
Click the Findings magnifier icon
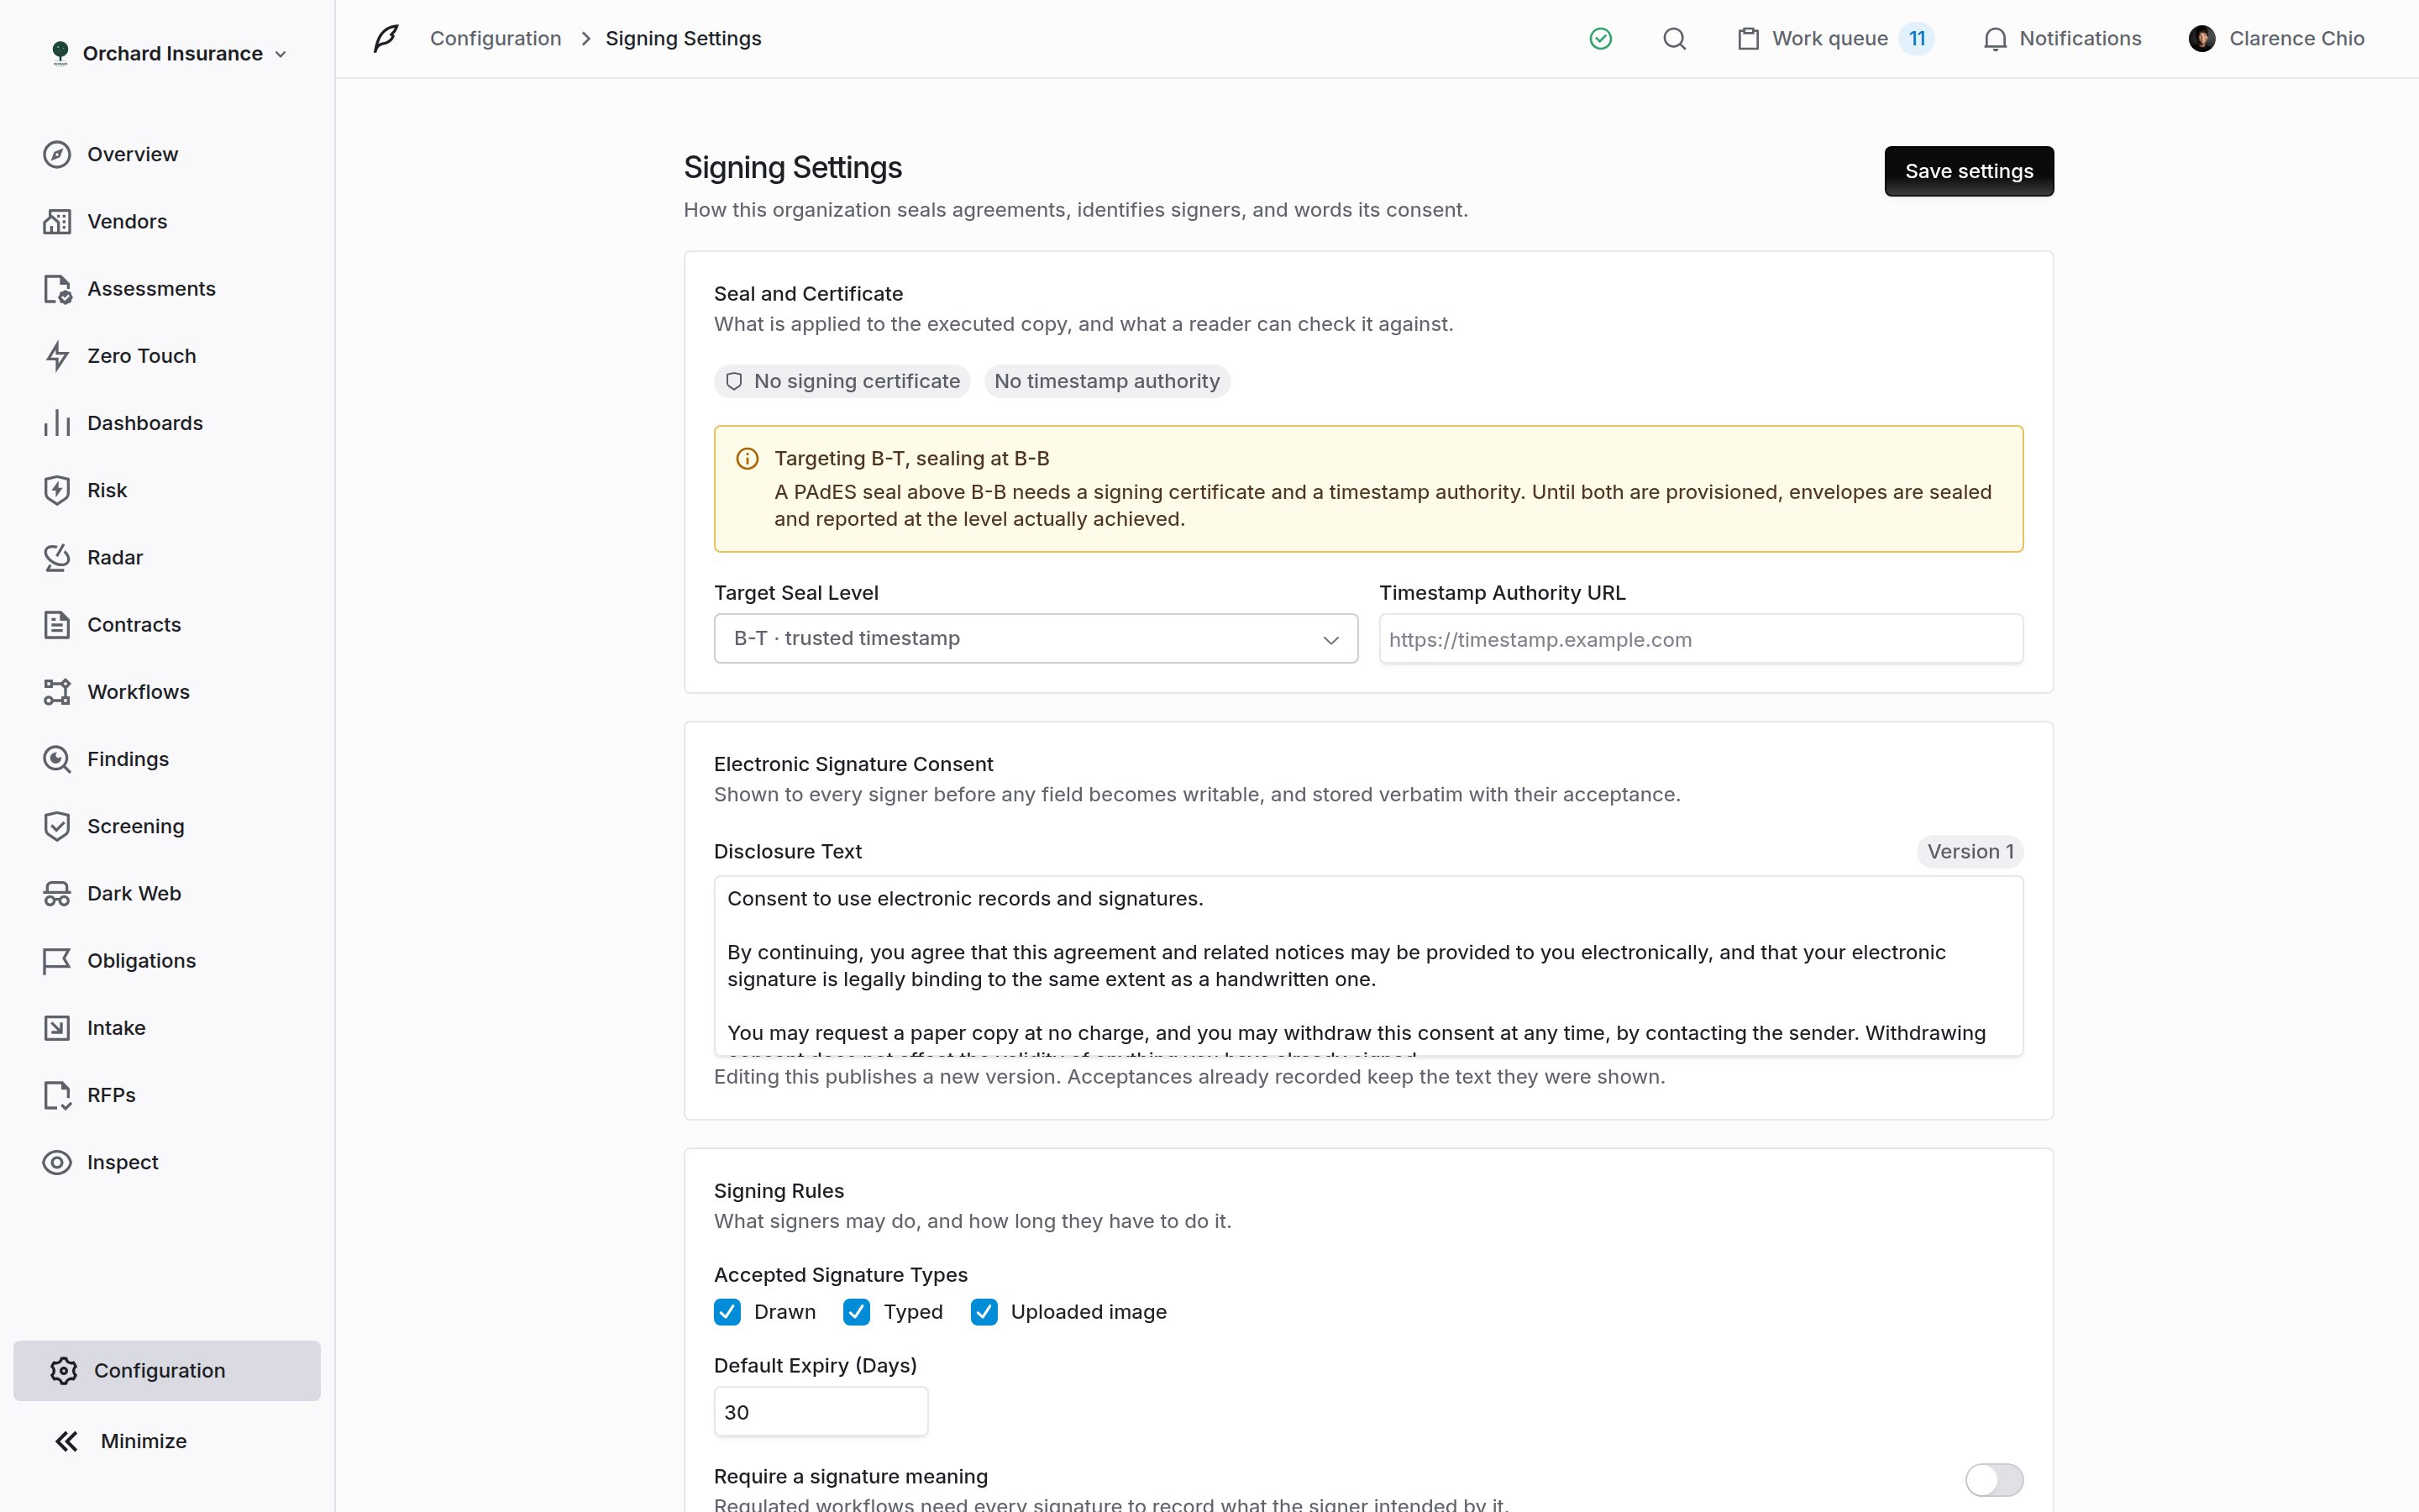[x=57, y=759]
